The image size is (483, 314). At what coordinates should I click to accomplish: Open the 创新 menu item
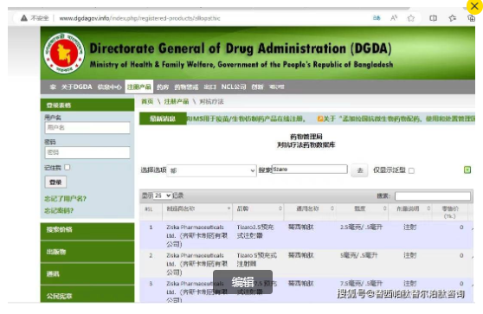257,87
